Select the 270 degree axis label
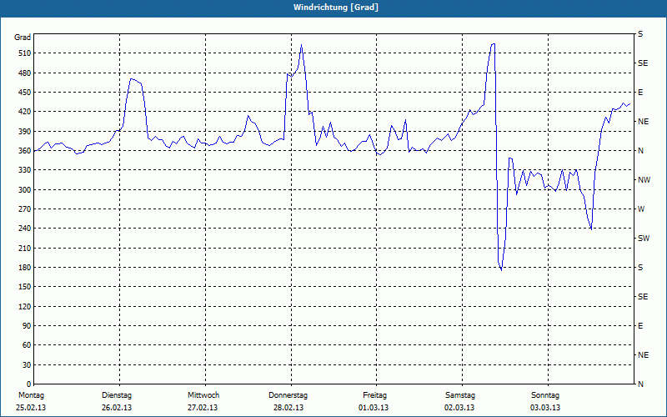667x417 pixels. point(25,209)
